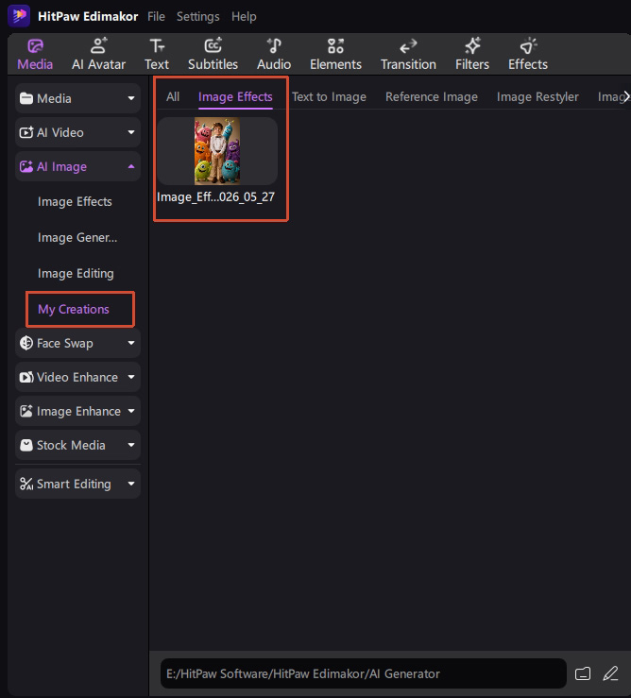Click the AI Video sidebar icon
Viewport: 631px width, 698px height.
pos(26,132)
